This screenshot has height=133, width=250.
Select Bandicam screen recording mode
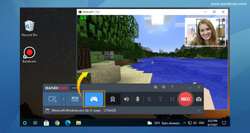[52, 99]
